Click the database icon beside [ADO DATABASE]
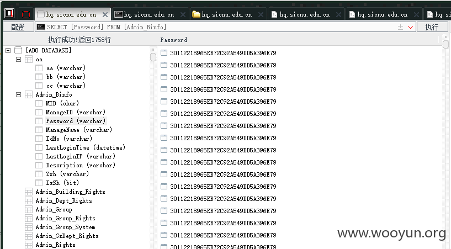Image resolution: width=451 pixels, height=249 pixels. (x=18, y=50)
